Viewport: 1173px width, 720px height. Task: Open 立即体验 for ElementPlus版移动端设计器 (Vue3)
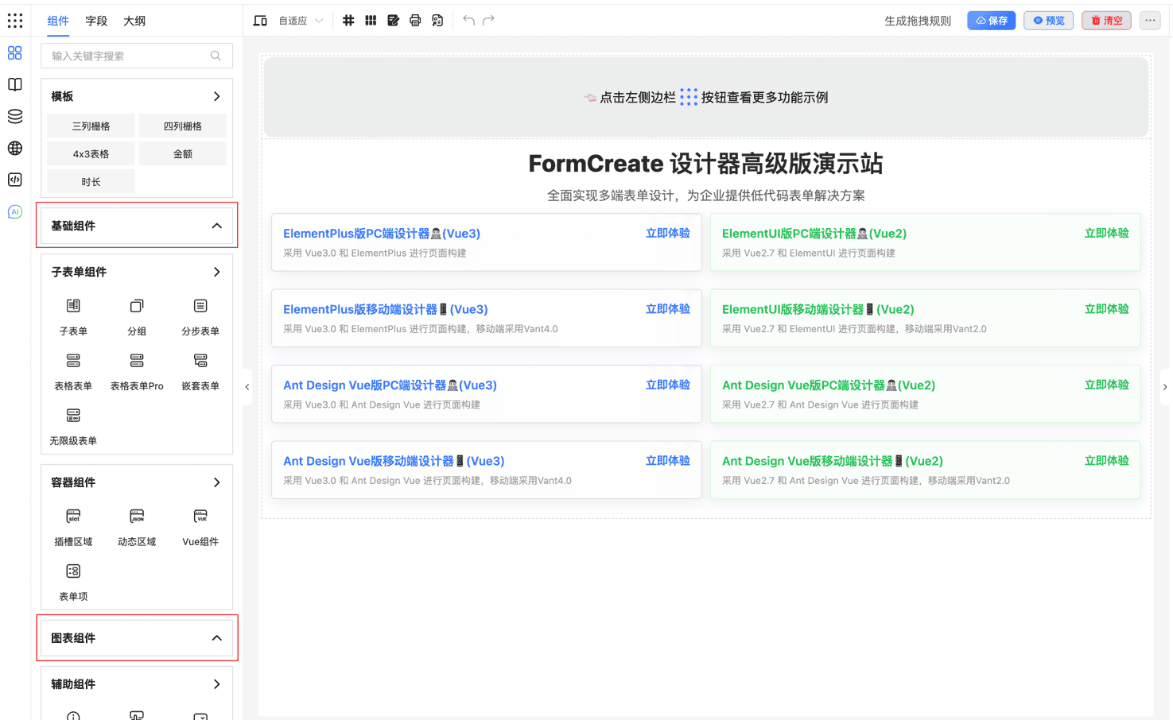coord(668,308)
